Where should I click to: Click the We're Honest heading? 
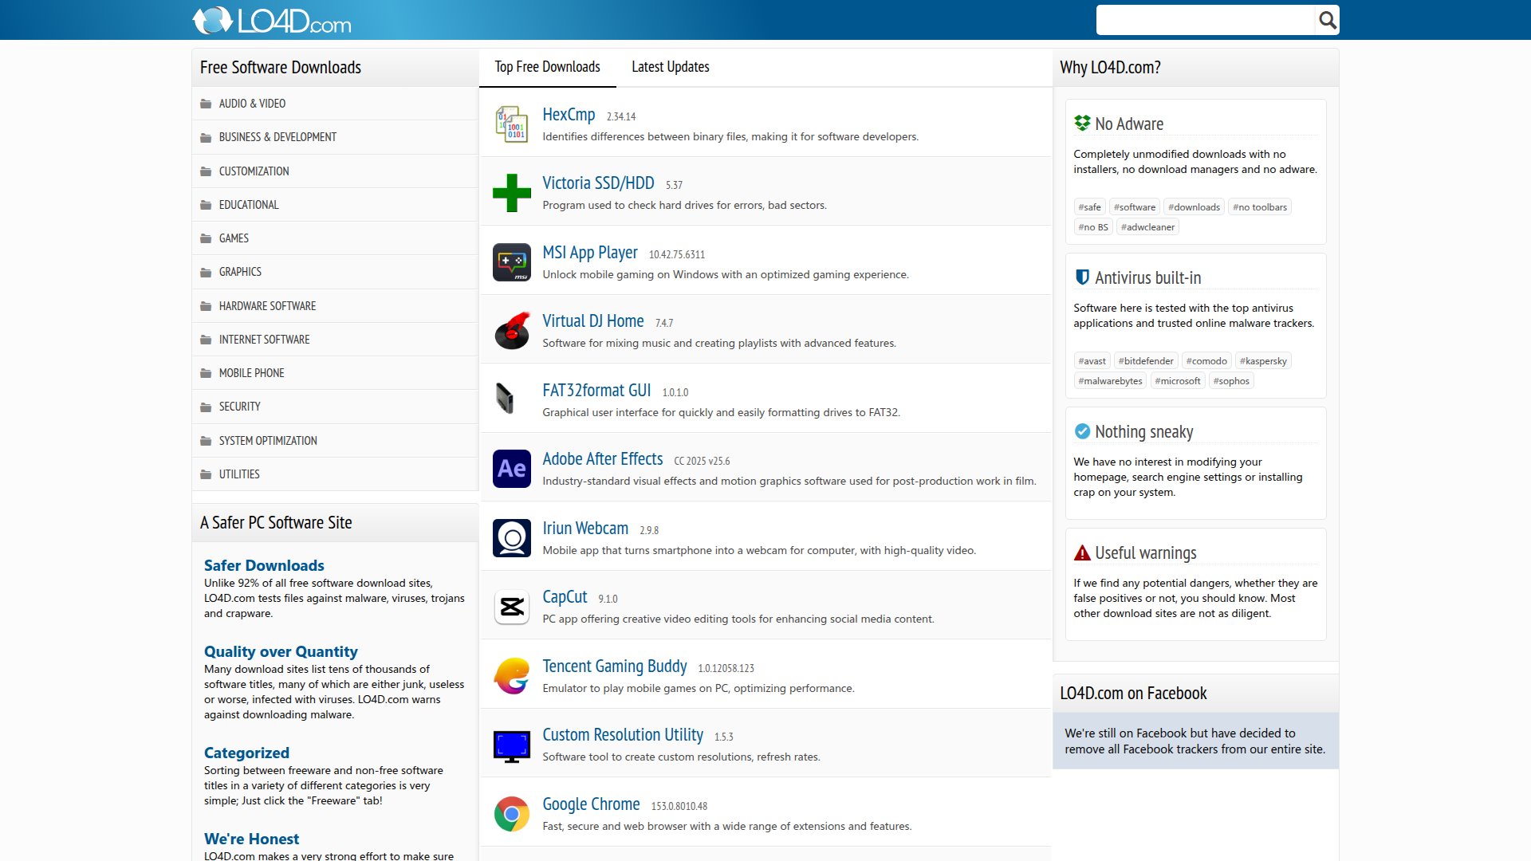click(251, 839)
